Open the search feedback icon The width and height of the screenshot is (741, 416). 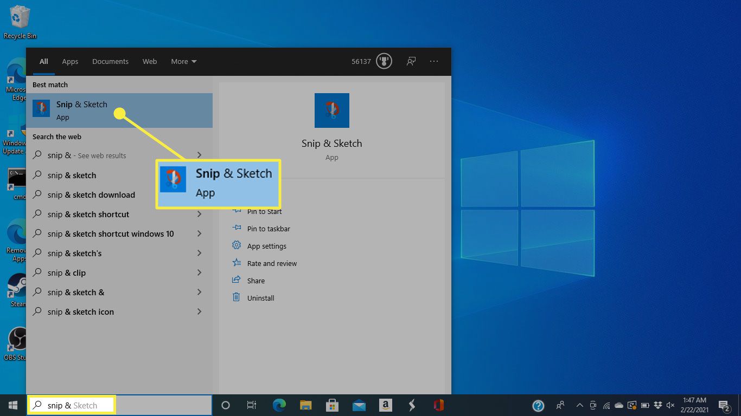(411, 61)
